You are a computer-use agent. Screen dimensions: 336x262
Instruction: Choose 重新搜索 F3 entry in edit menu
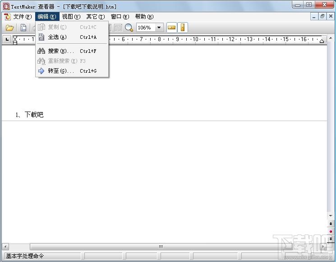click(x=72, y=61)
